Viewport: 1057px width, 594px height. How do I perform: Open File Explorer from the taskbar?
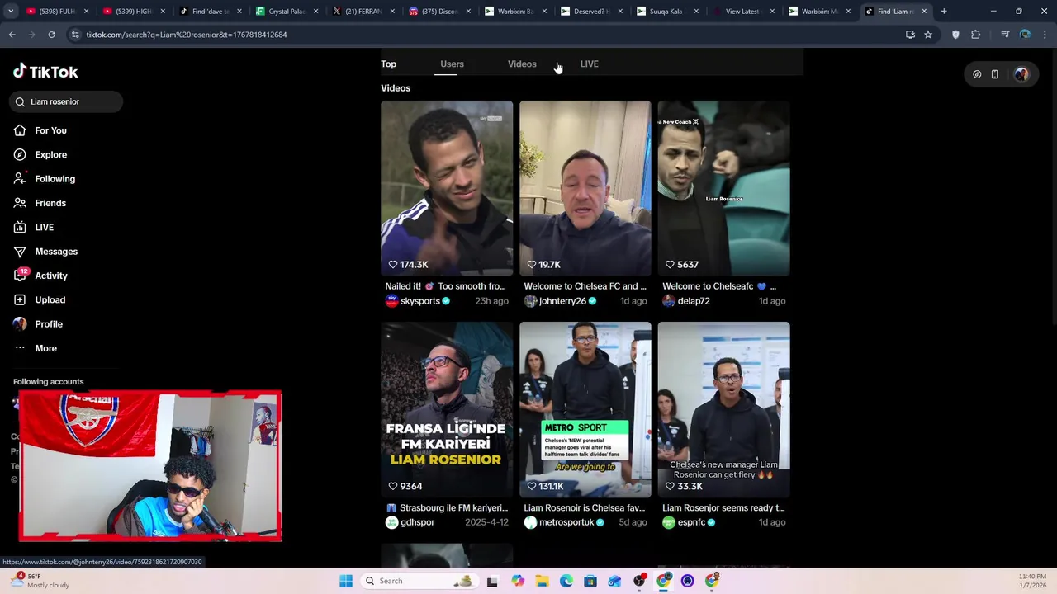tap(542, 581)
